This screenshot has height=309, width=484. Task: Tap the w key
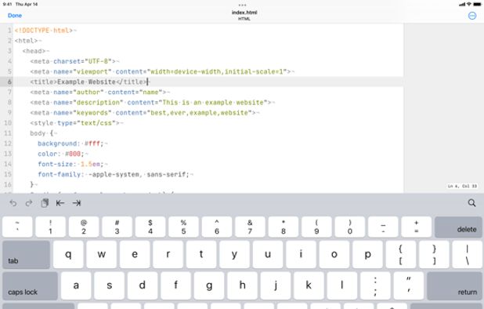[102, 255]
